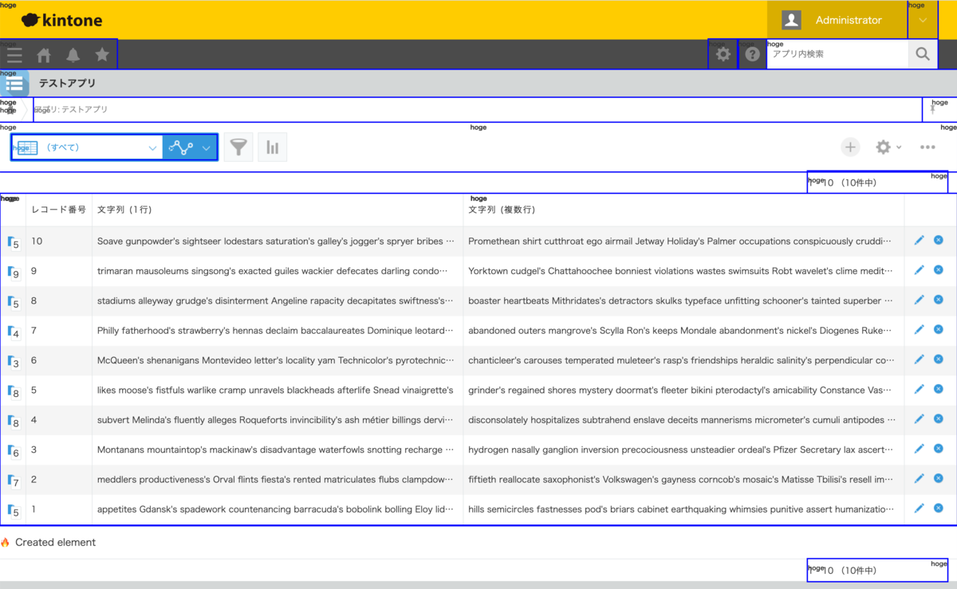The image size is (957, 589).
Task: Open the help question mark icon
Action: (752, 54)
